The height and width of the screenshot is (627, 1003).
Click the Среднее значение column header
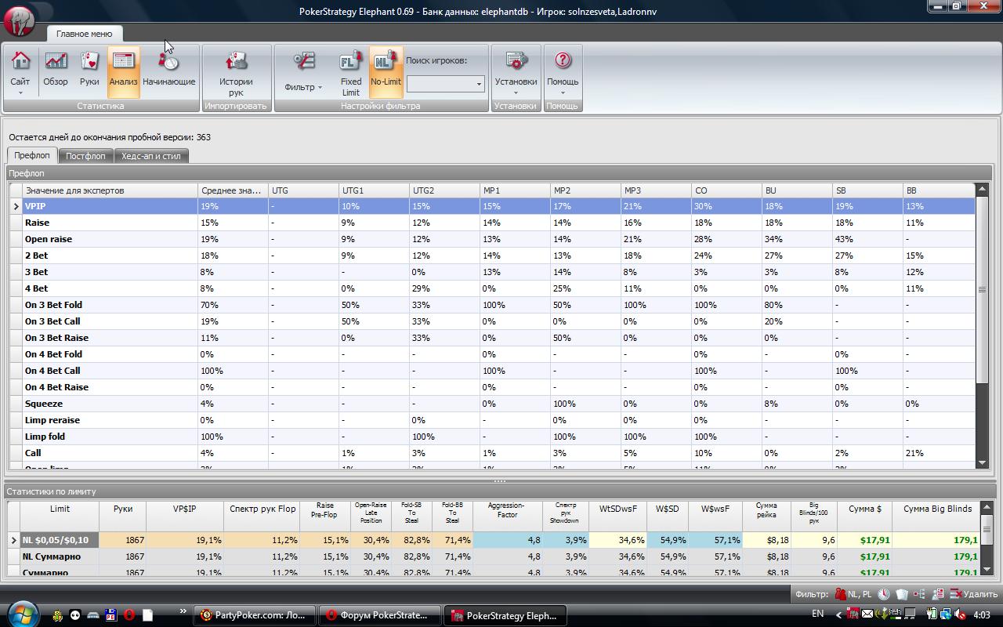(x=233, y=190)
